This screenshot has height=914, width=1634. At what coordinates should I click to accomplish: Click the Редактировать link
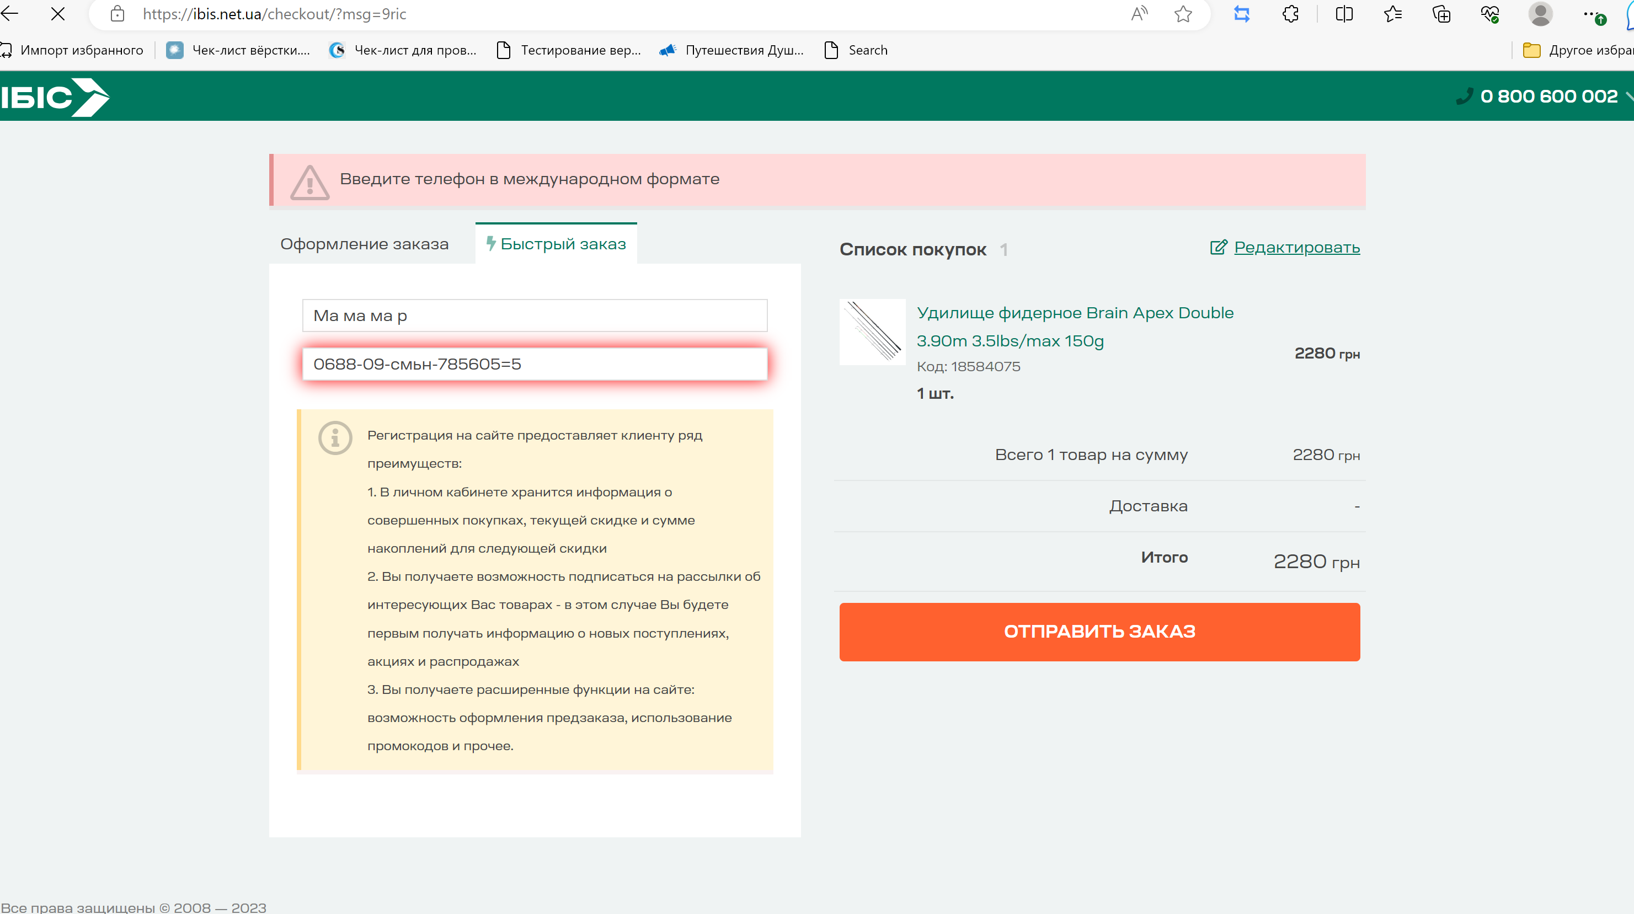1296,247
